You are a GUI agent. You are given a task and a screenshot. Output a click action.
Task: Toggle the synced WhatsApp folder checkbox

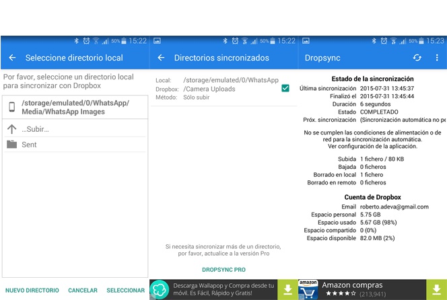(285, 88)
